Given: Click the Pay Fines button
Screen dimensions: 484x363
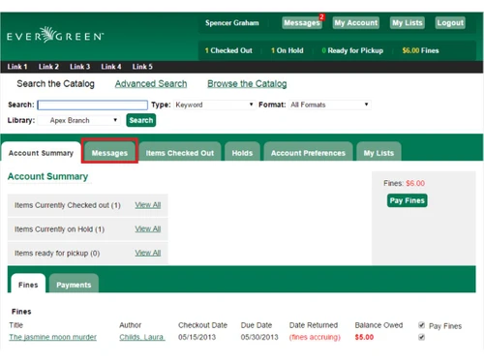Looking at the screenshot, I should [x=408, y=200].
